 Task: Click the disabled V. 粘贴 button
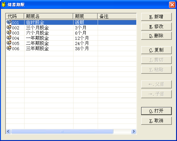156,70
